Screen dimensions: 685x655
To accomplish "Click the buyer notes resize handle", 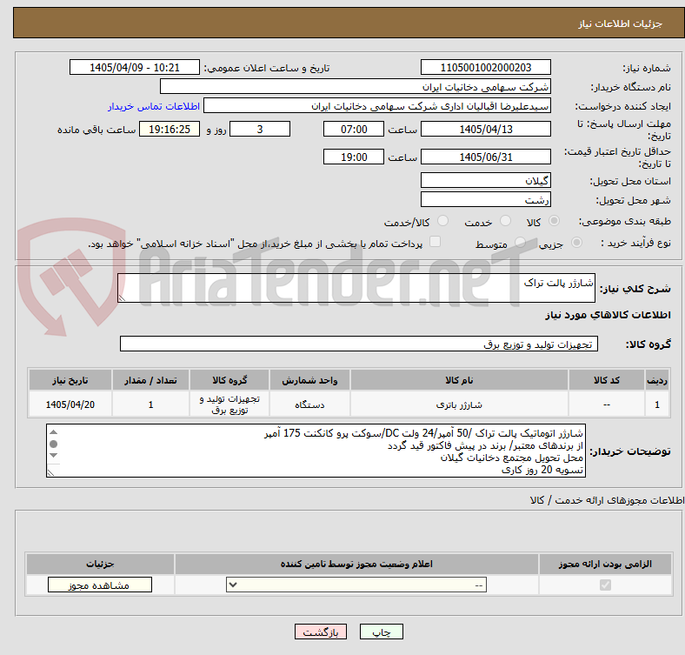I will pos(50,472).
